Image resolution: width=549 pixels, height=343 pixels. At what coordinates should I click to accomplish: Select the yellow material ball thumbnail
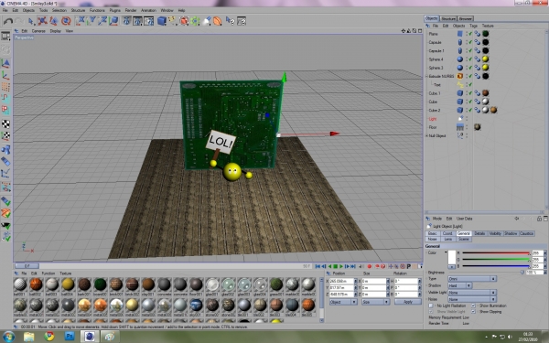(x=68, y=284)
